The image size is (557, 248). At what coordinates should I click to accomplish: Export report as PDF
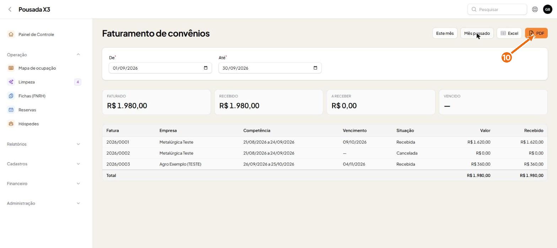pos(536,33)
